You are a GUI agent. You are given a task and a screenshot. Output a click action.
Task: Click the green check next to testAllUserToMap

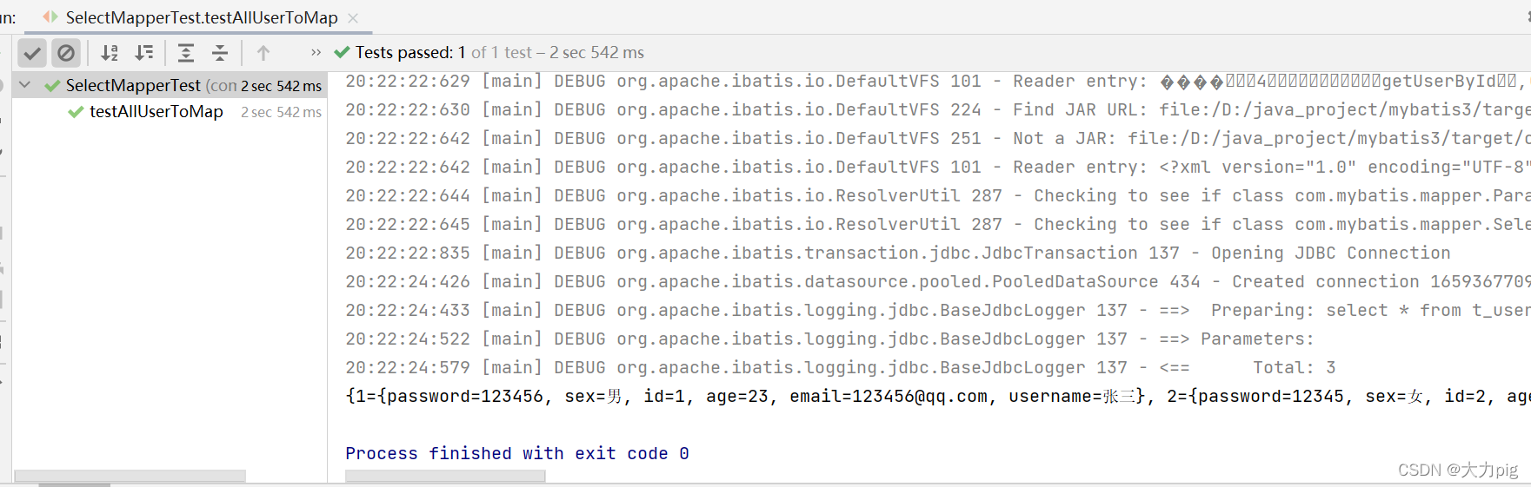pyautogui.click(x=77, y=112)
